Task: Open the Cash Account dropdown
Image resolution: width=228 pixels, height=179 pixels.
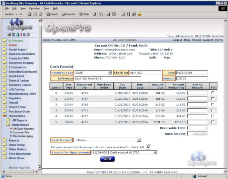Action: (139, 140)
